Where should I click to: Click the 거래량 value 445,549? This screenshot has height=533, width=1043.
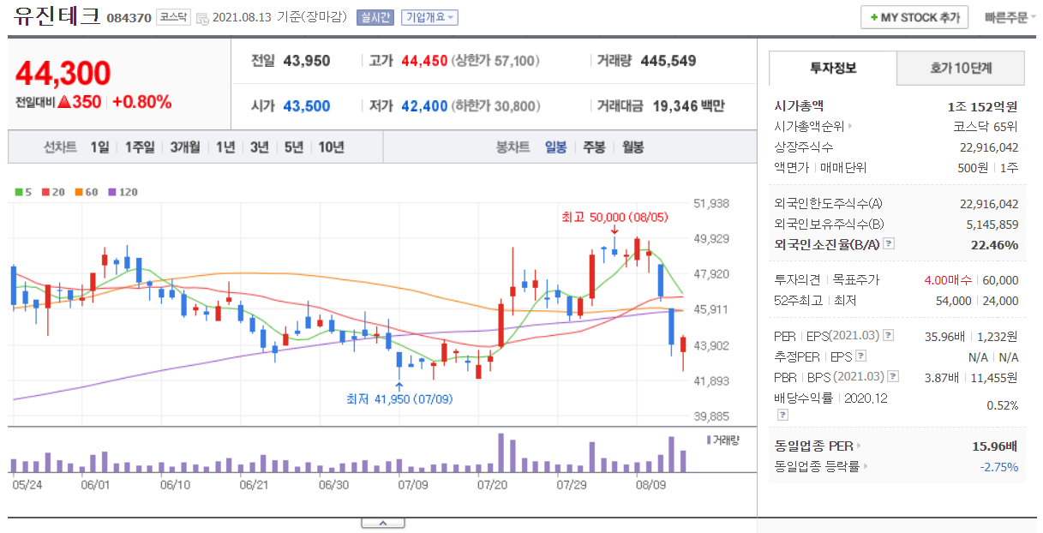click(668, 61)
